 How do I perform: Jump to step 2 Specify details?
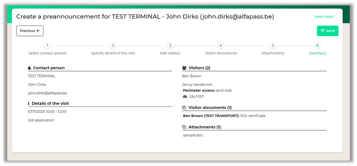113,46
